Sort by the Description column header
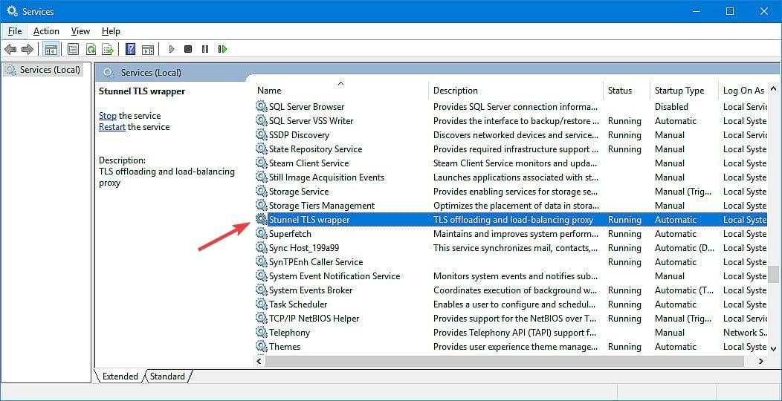 [516, 90]
